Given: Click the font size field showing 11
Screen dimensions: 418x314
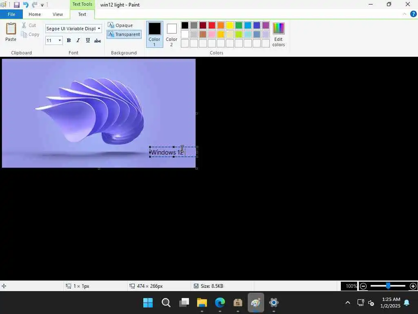Looking at the screenshot, I should click(51, 40).
